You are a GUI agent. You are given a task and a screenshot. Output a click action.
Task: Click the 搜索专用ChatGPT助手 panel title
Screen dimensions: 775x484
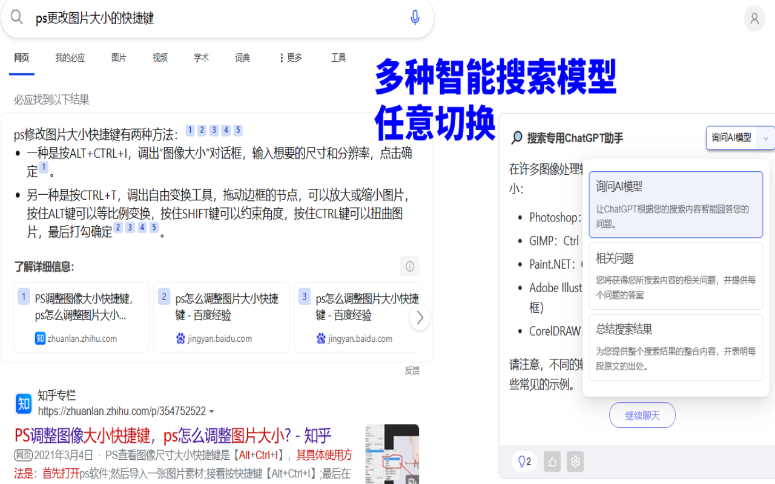(575, 138)
